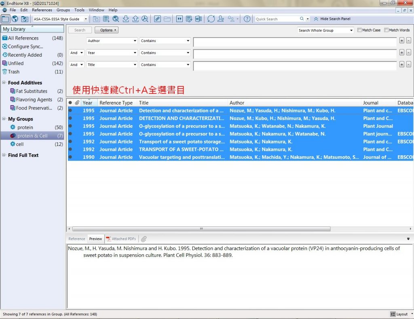Click the Options button
The width and height of the screenshot is (414, 319).
(106, 30)
